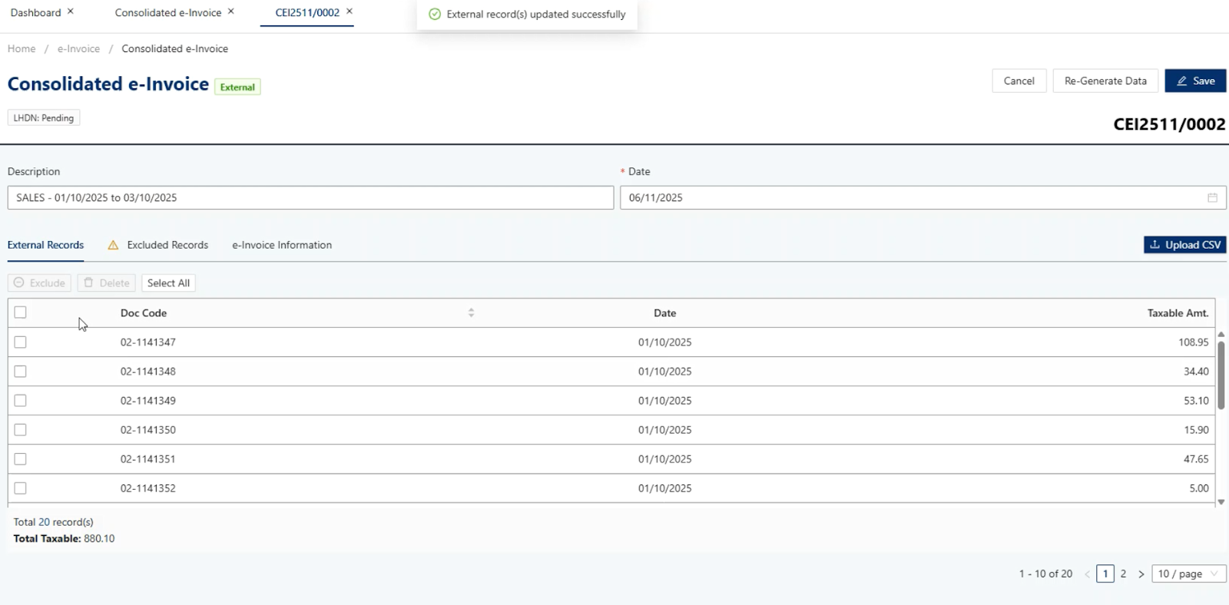
Task: Click the LHDN: Pending status tag
Action: [x=44, y=117]
